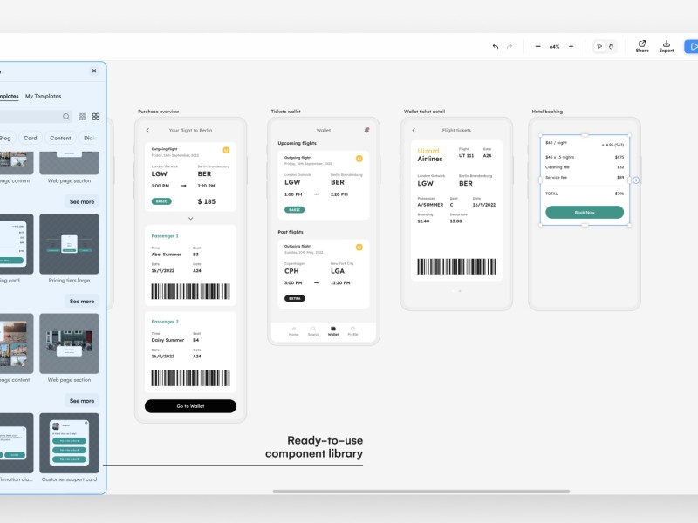The width and height of the screenshot is (698, 523).
Task: Click the horizontal canvas scrollbar
Action: [x=421, y=492]
